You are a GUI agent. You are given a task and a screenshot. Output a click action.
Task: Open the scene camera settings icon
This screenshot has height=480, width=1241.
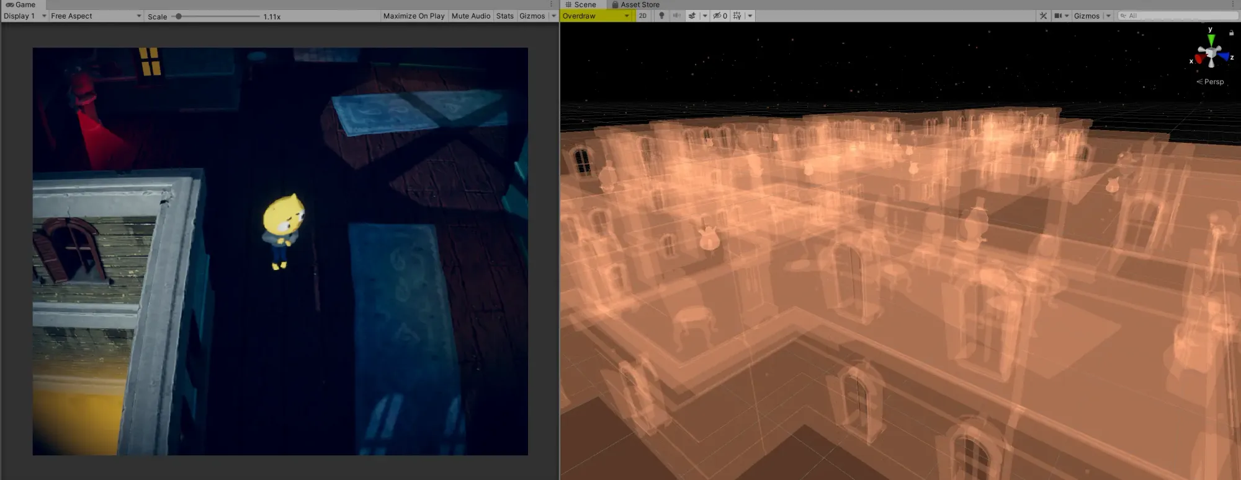click(1058, 16)
